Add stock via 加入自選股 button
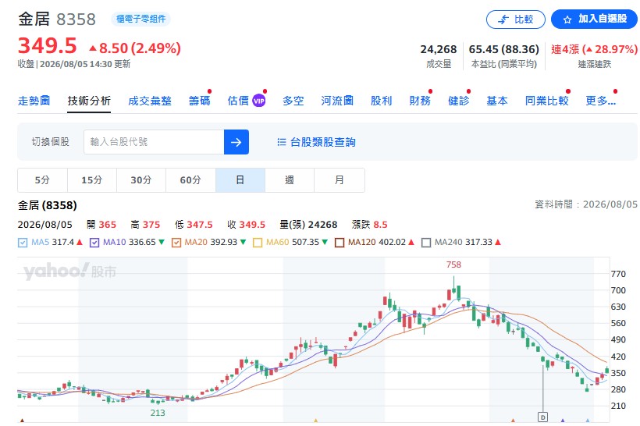This screenshot has width=640, height=426. 594,20
